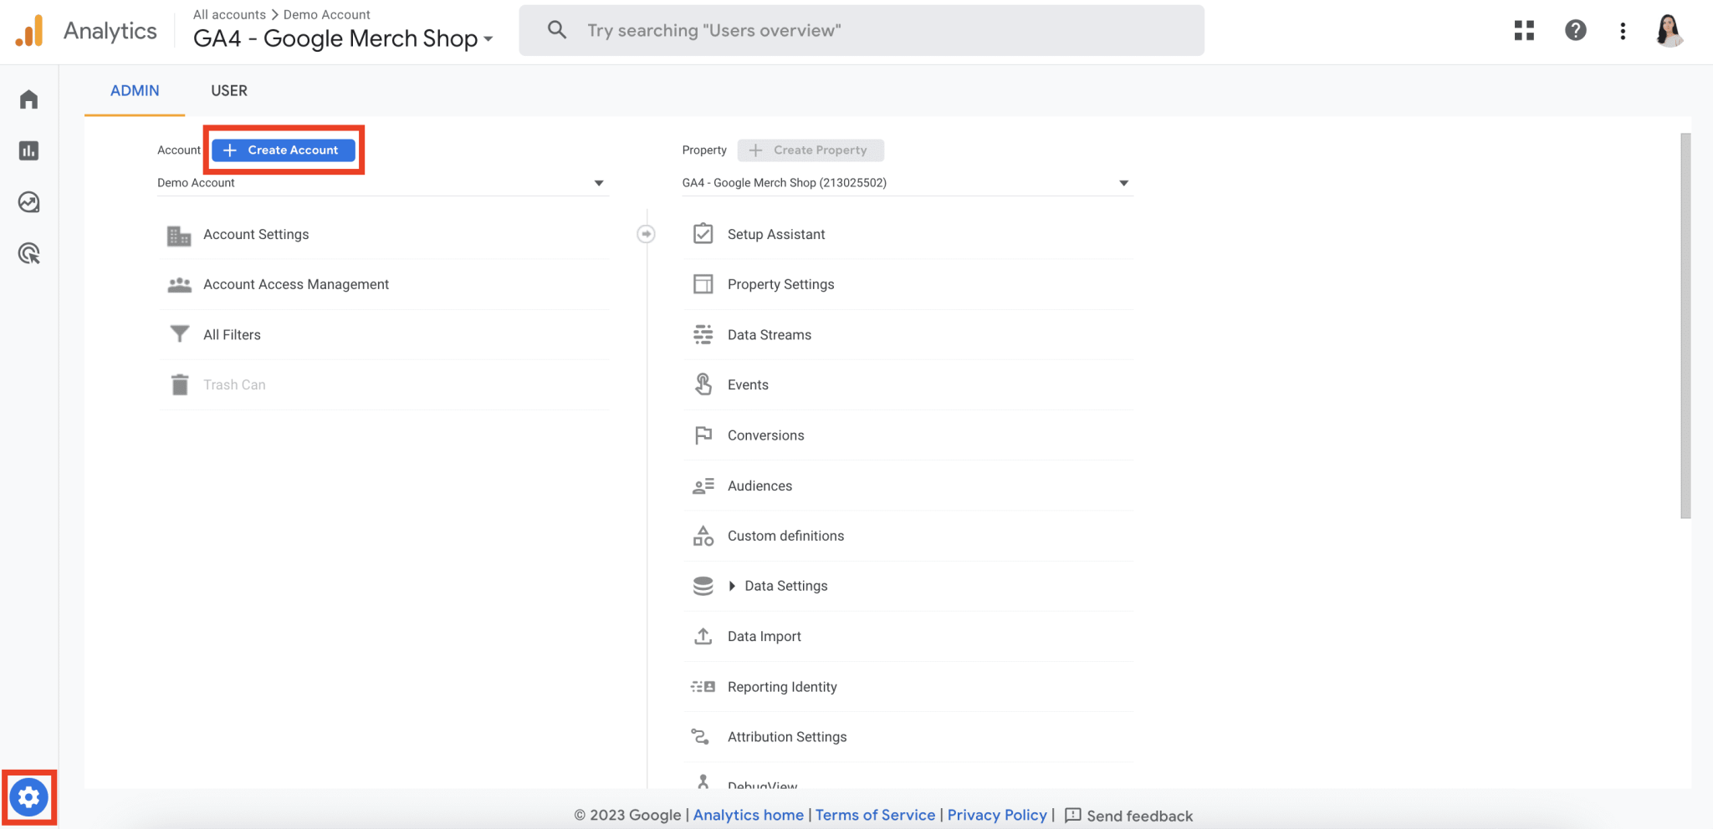Switch to the ADMIN tab

135,90
